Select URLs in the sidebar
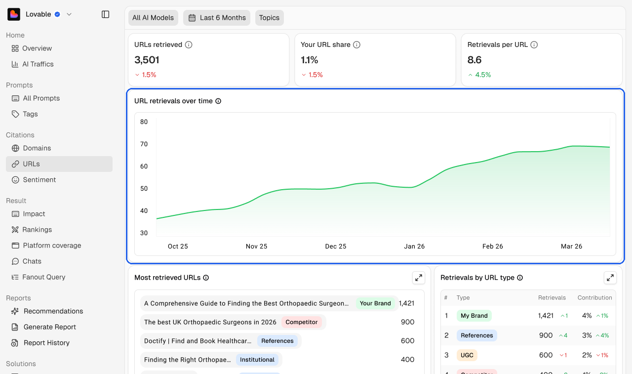This screenshot has height=374, width=632. [x=59, y=164]
